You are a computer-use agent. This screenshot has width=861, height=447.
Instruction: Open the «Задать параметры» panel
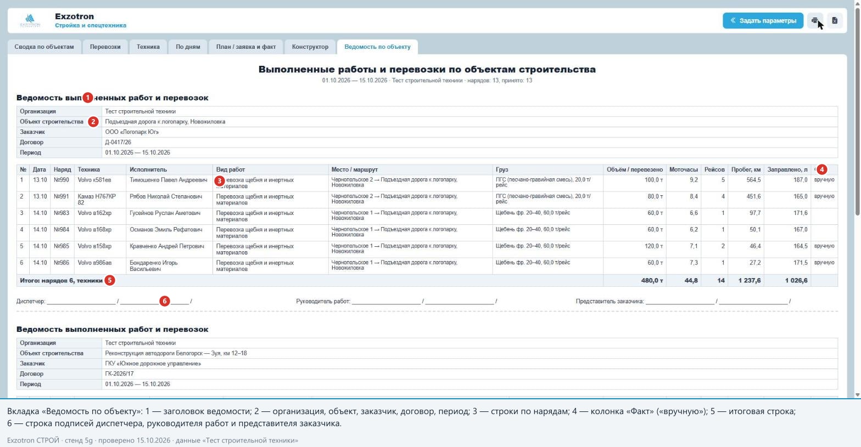[x=763, y=21]
